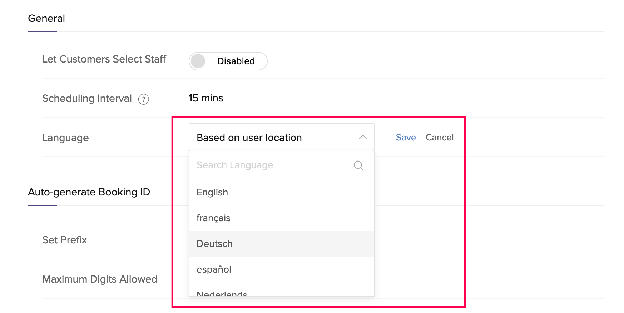Click the General section heading
The image size is (624, 313).
pyautogui.click(x=46, y=19)
